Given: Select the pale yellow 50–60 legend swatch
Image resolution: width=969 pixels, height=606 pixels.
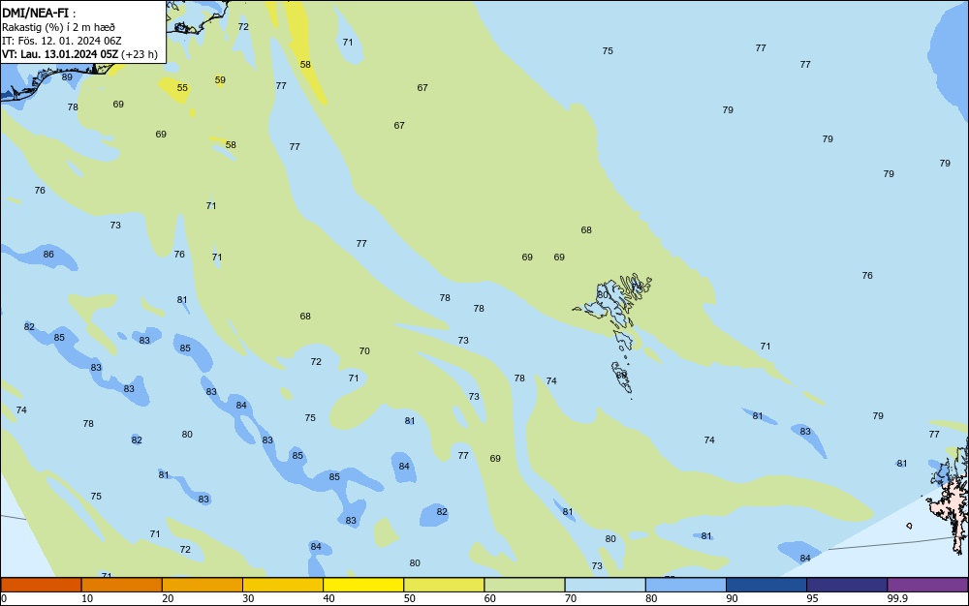Looking at the screenshot, I should click(x=444, y=585).
